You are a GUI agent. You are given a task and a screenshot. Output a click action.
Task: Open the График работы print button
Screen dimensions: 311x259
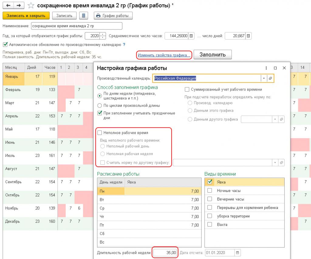[113, 16]
